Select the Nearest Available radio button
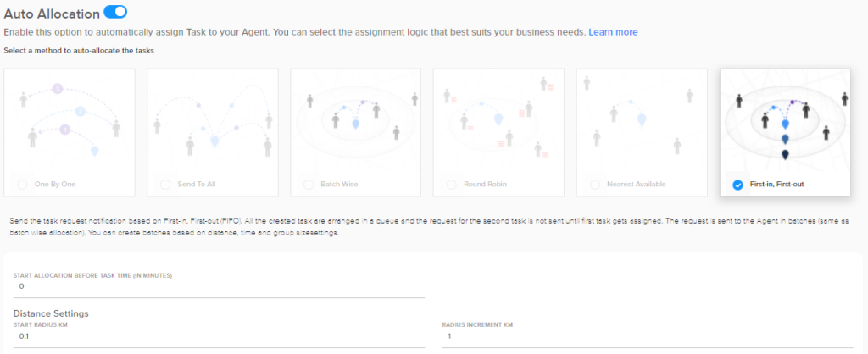 (594, 184)
